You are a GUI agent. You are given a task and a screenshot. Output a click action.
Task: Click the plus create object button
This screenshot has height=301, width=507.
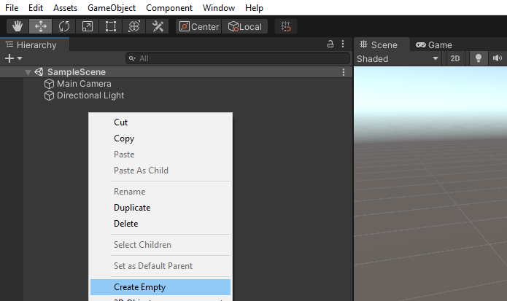point(9,58)
